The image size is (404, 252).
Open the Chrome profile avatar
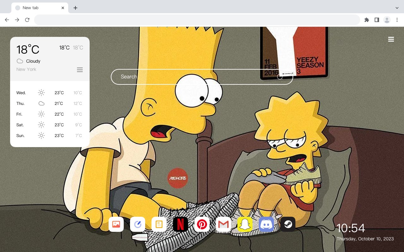coord(387,20)
